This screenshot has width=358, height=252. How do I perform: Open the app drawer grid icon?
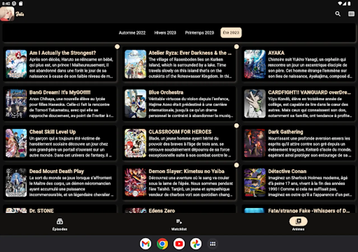click(213, 244)
